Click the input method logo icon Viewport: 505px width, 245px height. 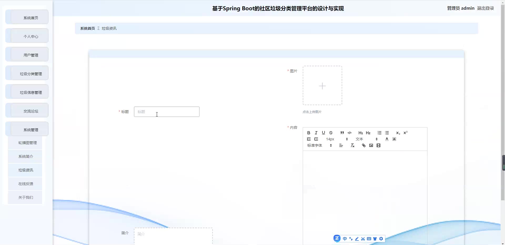[x=337, y=238]
